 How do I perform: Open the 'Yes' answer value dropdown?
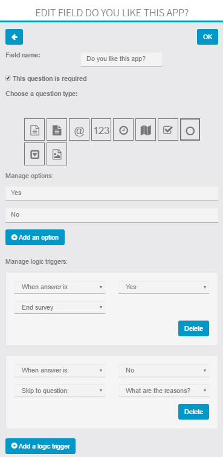pyautogui.click(x=164, y=287)
